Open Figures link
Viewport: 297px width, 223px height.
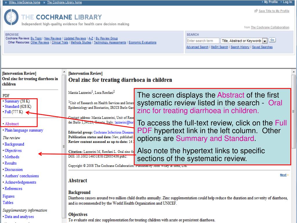[8, 196]
